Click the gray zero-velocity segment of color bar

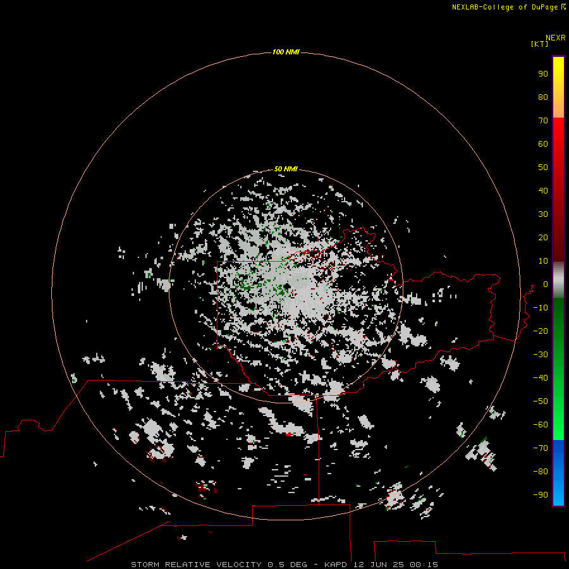558,280
